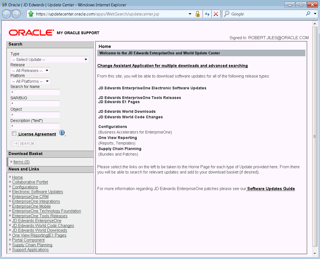Open the JD Edwards World Code Changes link
This screenshot has width=320, height=259.
[43, 226]
